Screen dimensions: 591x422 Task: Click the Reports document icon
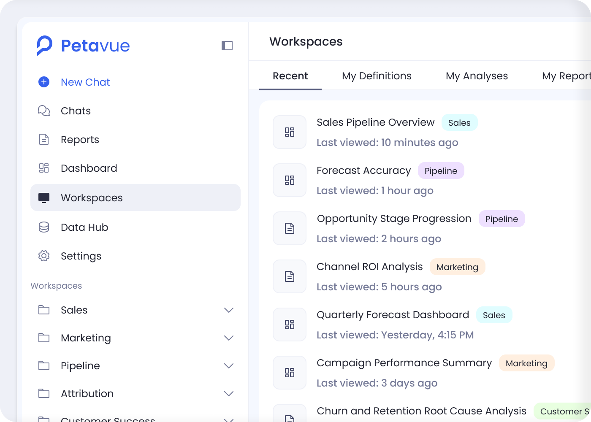[44, 139]
